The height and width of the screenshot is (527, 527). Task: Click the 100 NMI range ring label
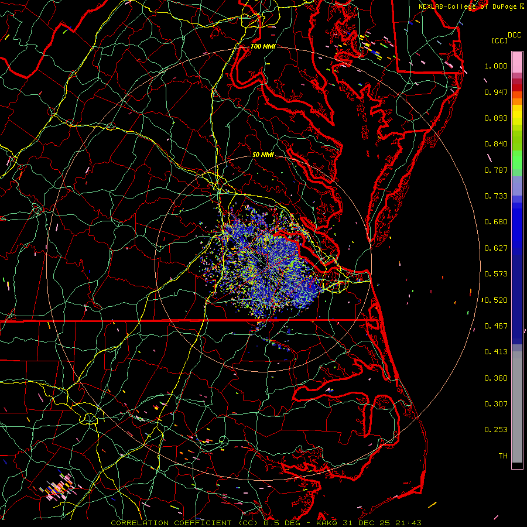263,46
